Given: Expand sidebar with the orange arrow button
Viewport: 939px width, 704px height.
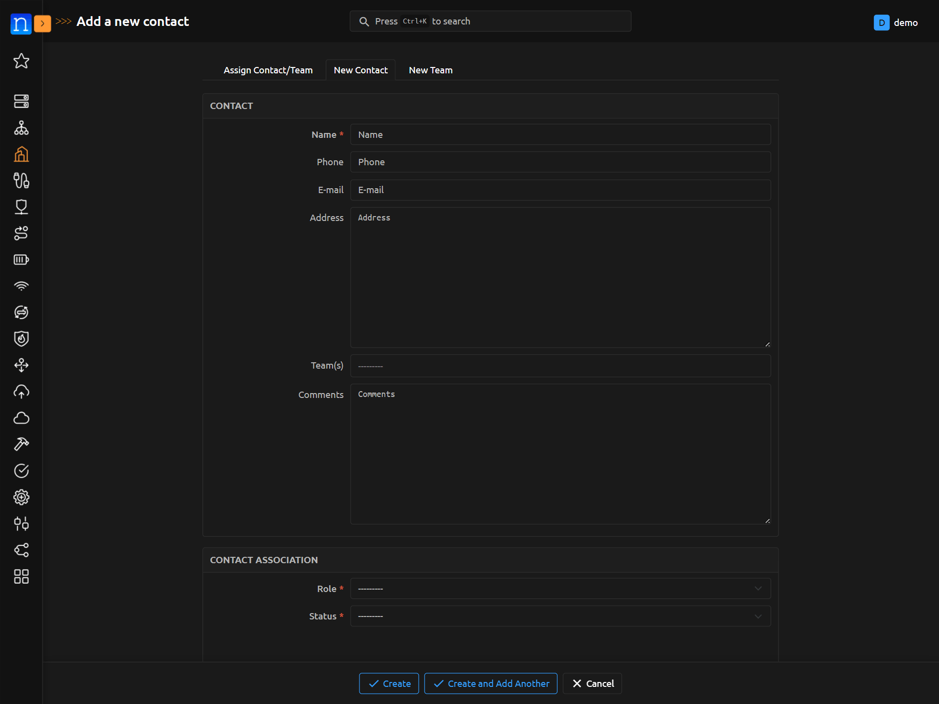Looking at the screenshot, I should [43, 23].
